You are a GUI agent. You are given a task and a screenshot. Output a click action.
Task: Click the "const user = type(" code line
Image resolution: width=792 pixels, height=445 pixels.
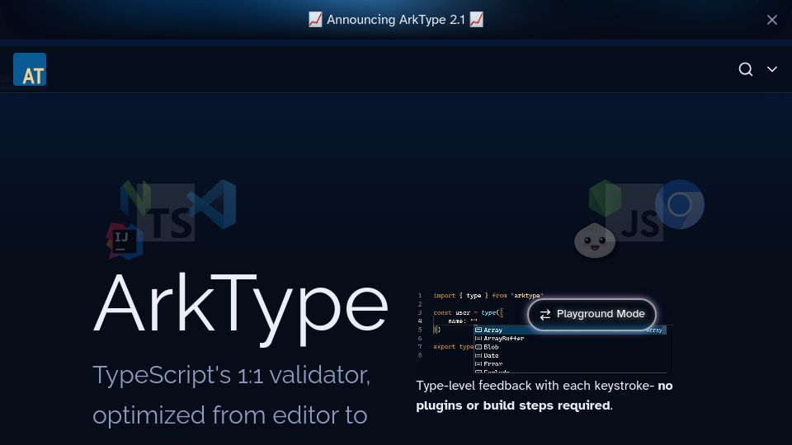pos(468,313)
